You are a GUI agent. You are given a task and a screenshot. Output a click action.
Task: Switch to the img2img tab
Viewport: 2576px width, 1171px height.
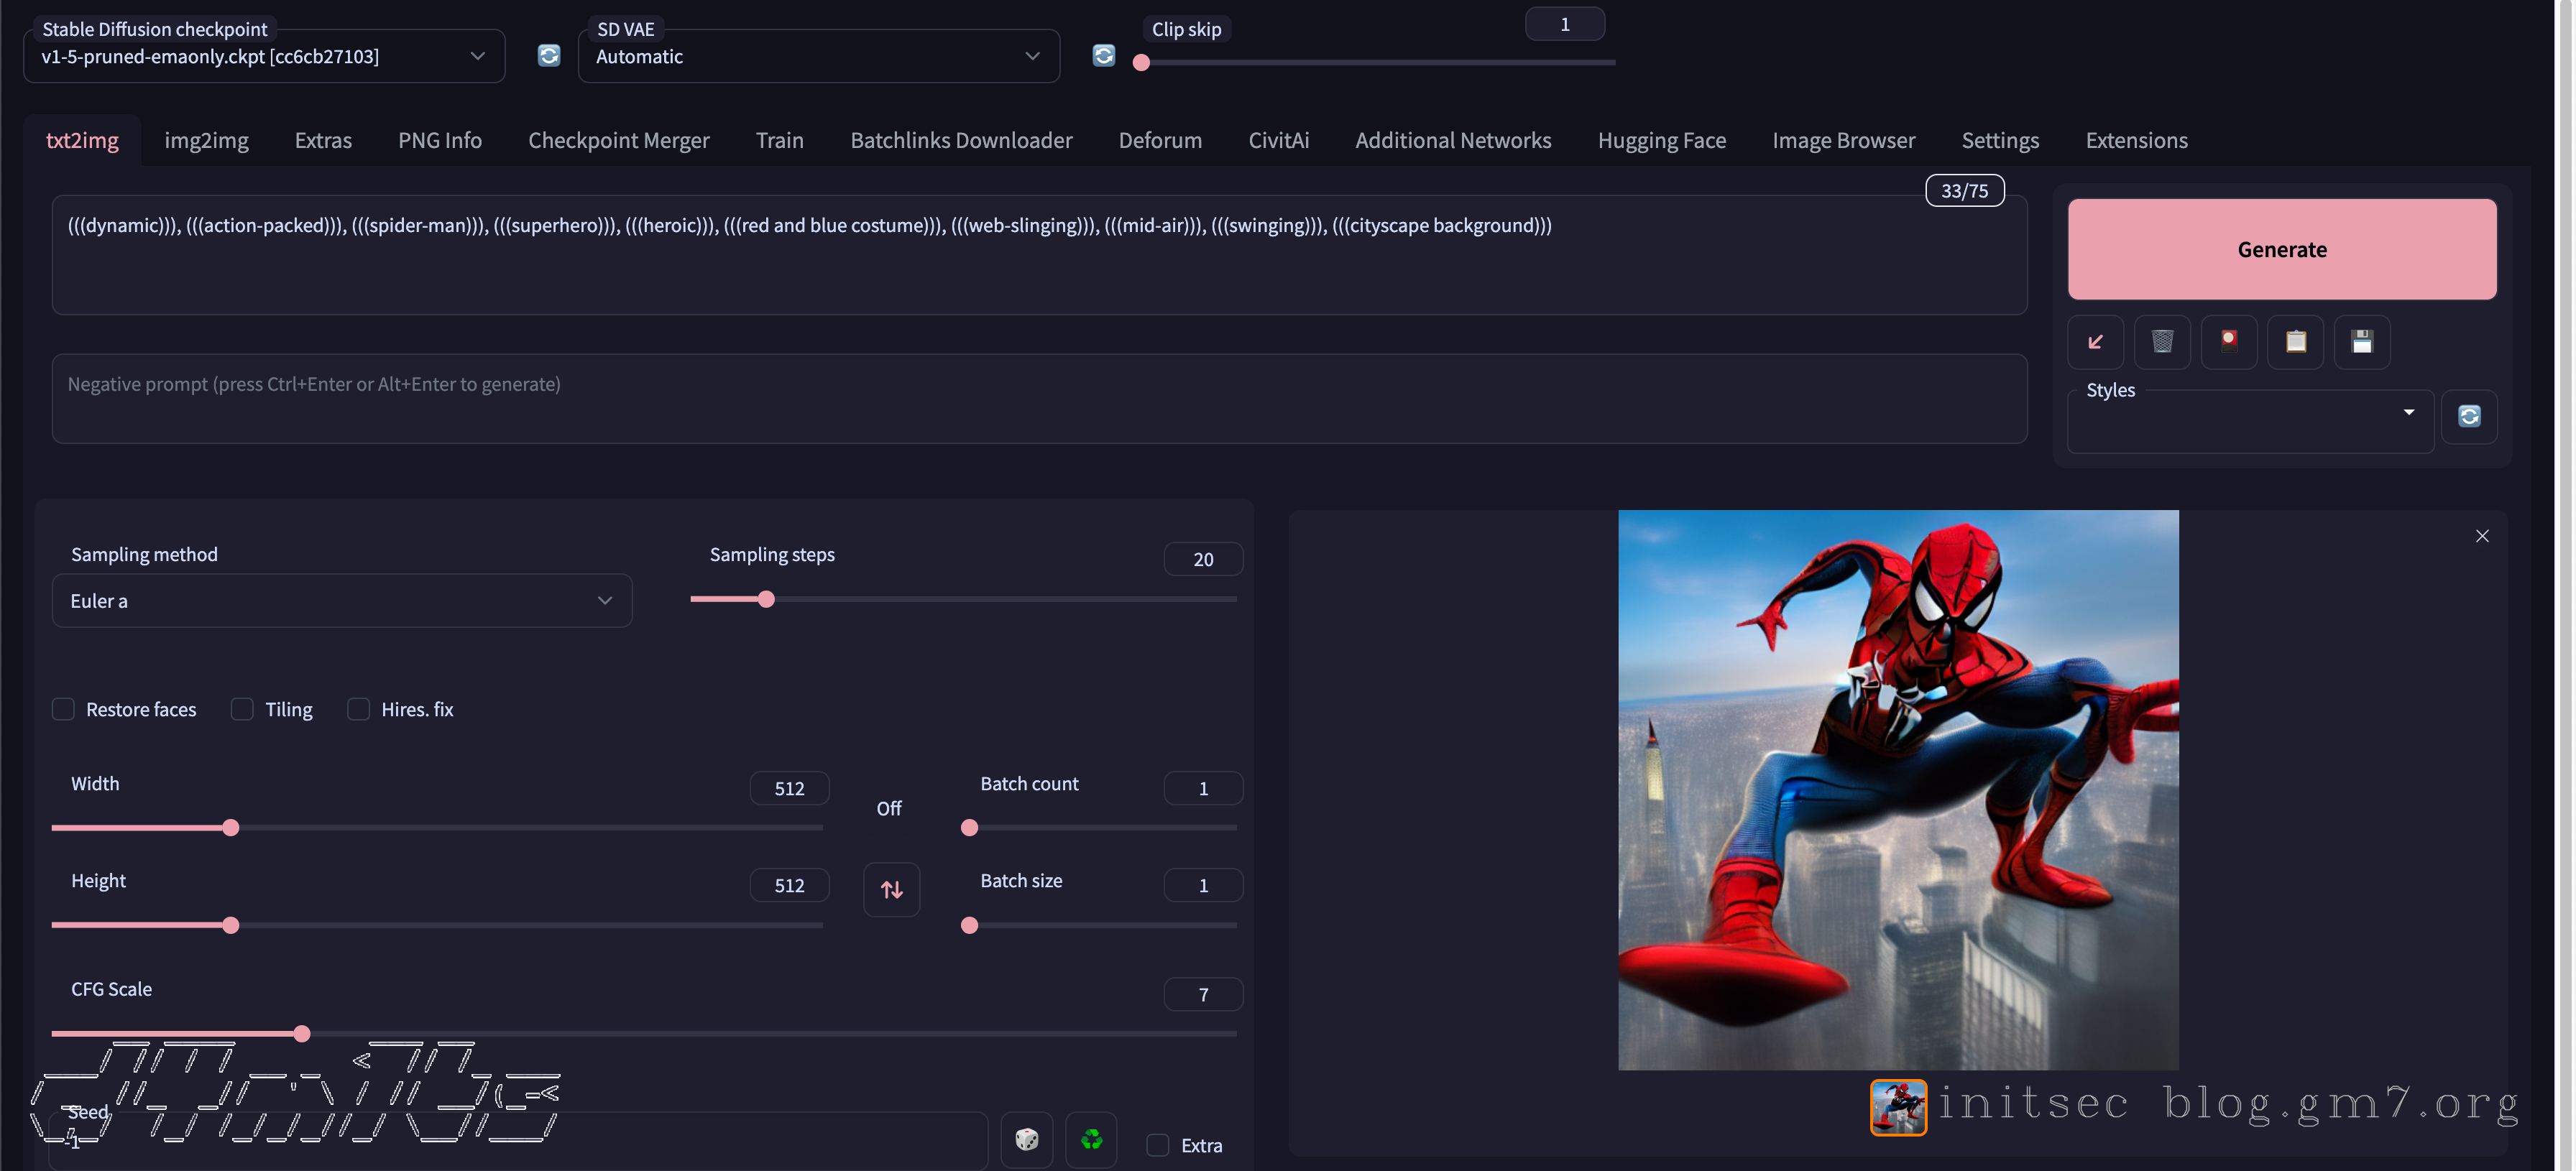[x=206, y=141]
